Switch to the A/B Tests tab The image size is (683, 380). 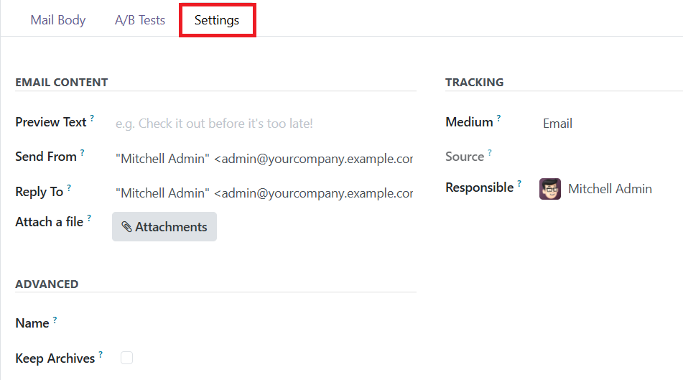tap(140, 20)
